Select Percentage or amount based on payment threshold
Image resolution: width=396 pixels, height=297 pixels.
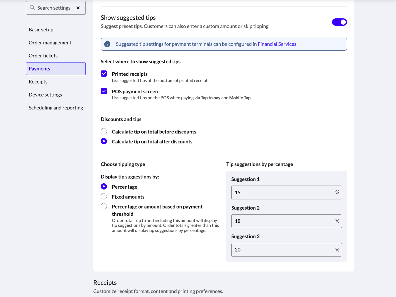click(x=104, y=206)
